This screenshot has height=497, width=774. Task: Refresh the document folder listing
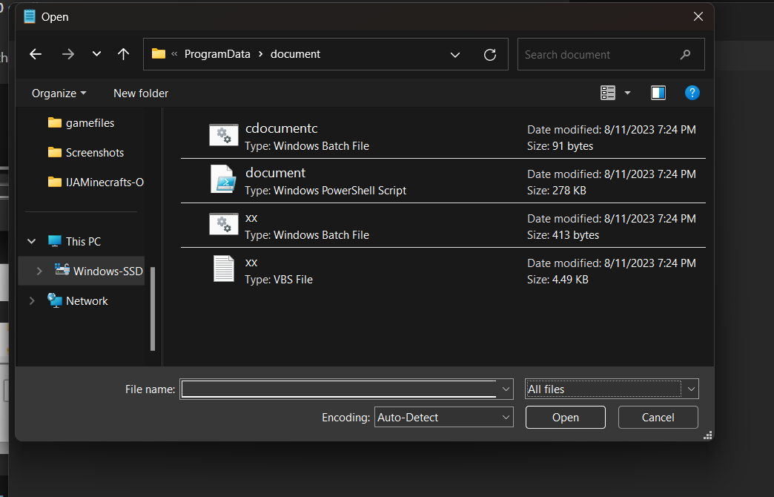pos(489,54)
